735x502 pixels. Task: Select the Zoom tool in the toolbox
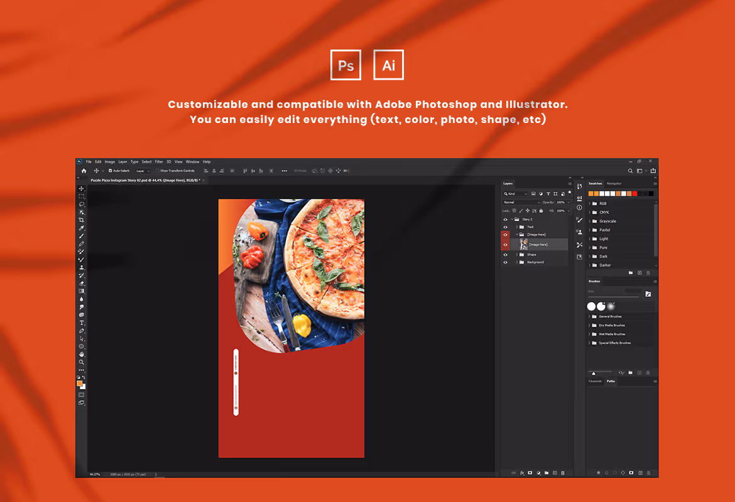coord(82,362)
